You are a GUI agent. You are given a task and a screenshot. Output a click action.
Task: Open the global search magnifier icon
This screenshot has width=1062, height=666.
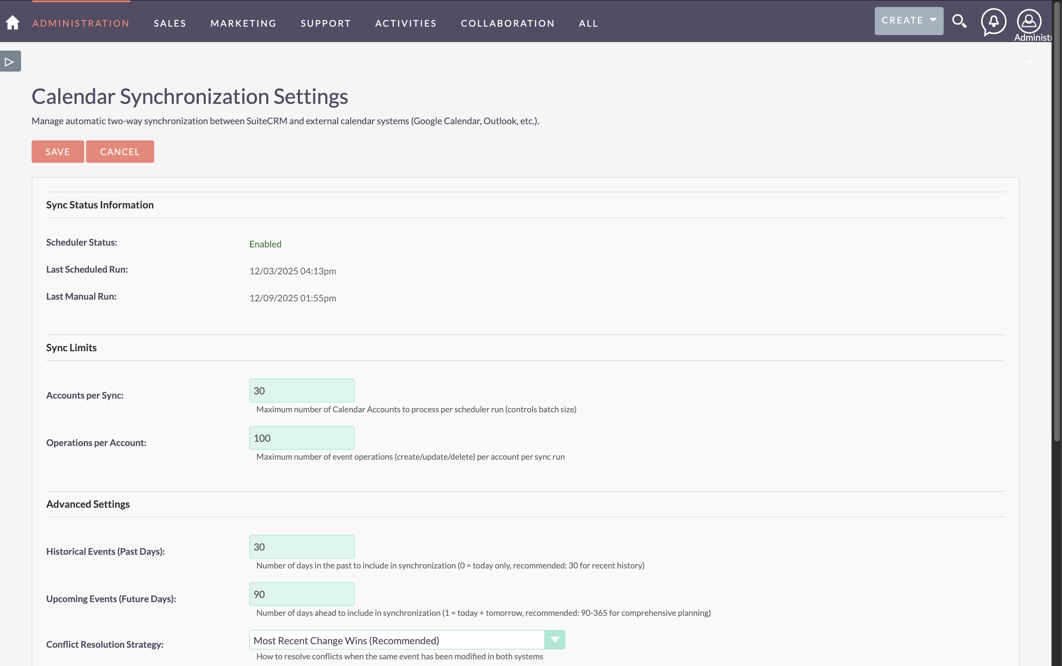pos(959,21)
